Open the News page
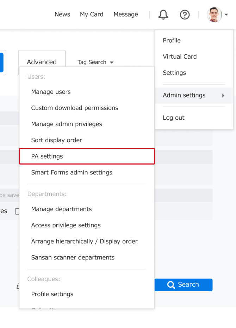The image size is (236, 328). pyautogui.click(x=62, y=14)
